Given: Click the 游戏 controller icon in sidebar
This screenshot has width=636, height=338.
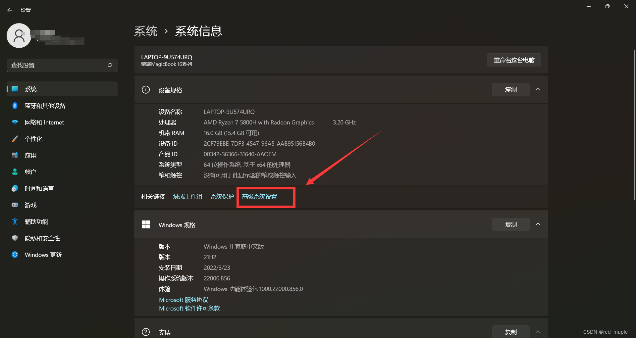Looking at the screenshot, I should click(15, 205).
